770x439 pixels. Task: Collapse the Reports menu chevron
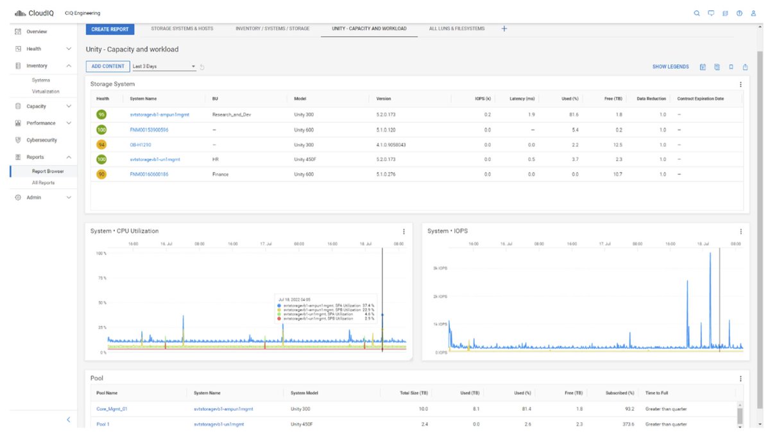tap(69, 157)
